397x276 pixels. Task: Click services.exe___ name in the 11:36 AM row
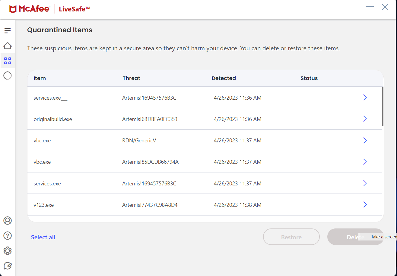(x=50, y=98)
